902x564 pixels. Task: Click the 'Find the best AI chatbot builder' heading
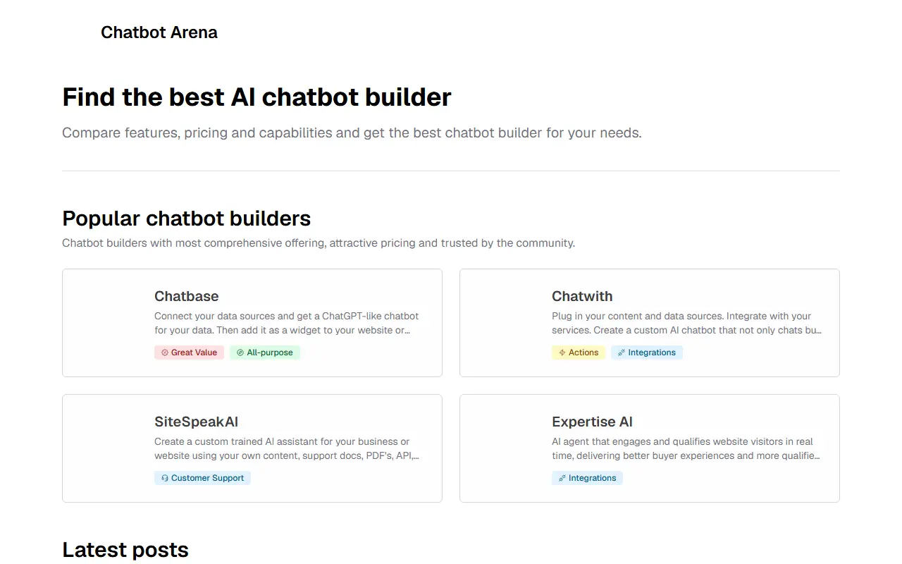257,97
